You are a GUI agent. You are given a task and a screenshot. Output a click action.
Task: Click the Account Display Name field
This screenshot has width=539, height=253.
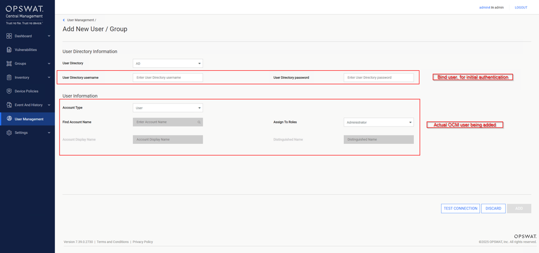(x=168, y=140)
